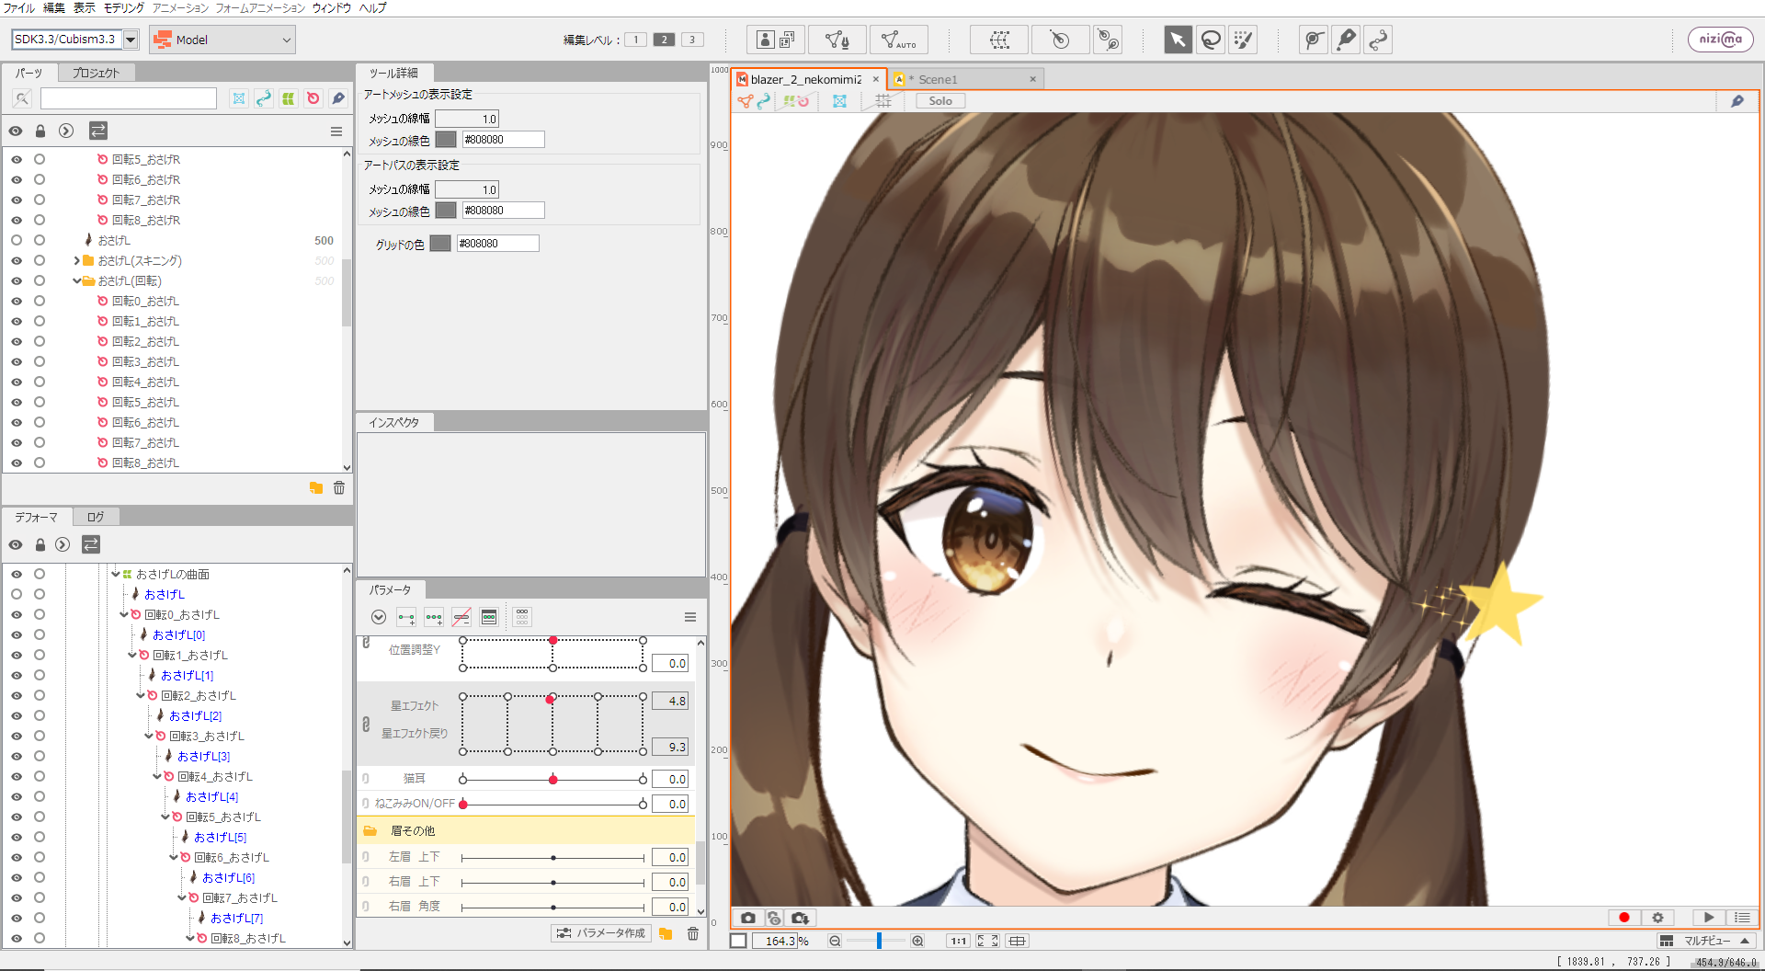
Task: Click the add three keys icon
Action: click(434, 617)
